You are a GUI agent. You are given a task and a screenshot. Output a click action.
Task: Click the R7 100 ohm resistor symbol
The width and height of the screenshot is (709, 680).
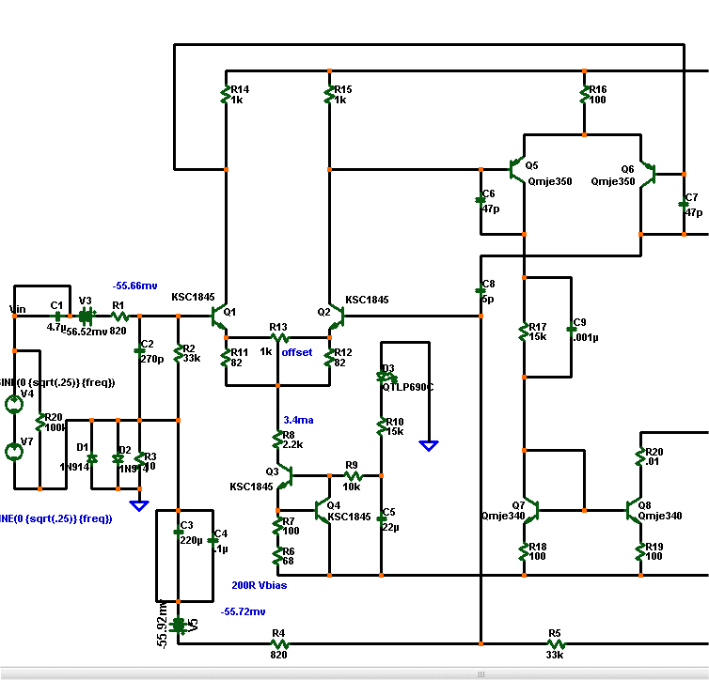(x=277, y=526)
